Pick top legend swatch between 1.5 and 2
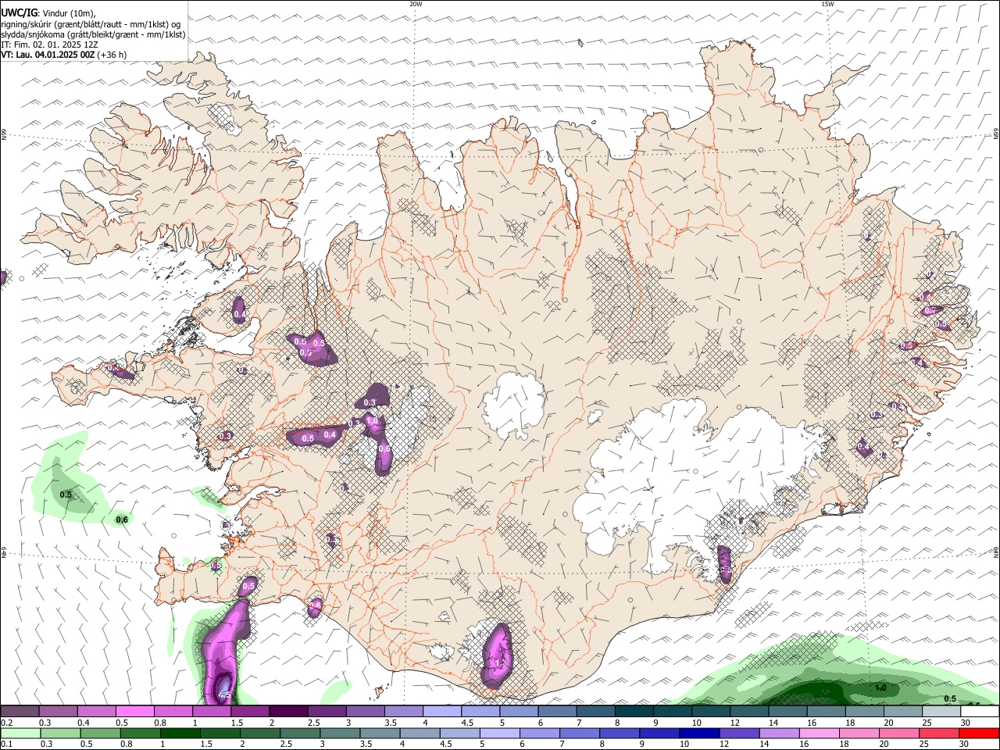Viewport: 1000px width, 750px height. tap(249, 711)
